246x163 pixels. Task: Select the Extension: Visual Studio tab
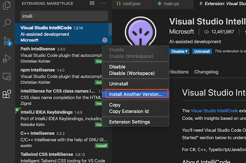pos(219,4)
